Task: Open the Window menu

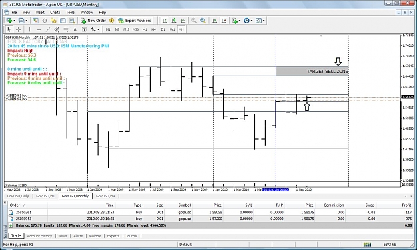Action: (x=87, y=12)
